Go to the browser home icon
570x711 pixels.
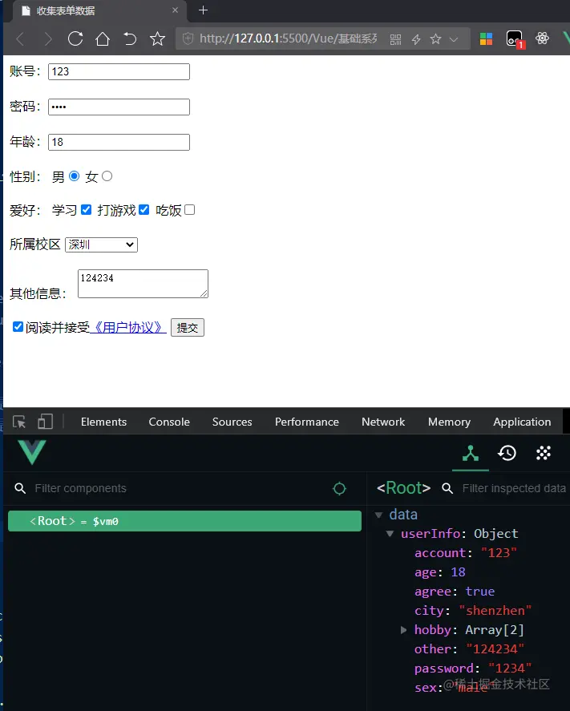(x=103, y=38)
